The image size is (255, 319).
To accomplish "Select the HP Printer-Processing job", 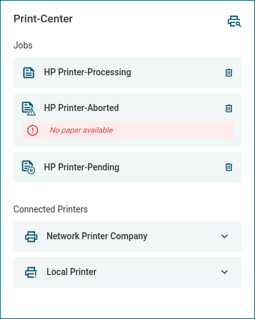I will (x=127, y=73).
